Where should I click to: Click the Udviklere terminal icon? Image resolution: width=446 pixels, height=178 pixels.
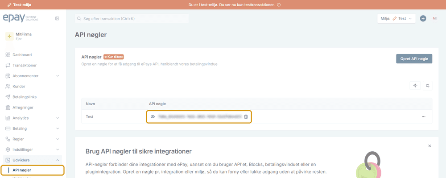click(8, 160)
